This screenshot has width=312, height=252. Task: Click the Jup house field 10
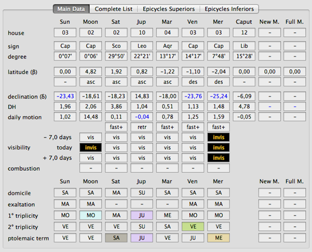pyautogui.click(x=142, y=32)
